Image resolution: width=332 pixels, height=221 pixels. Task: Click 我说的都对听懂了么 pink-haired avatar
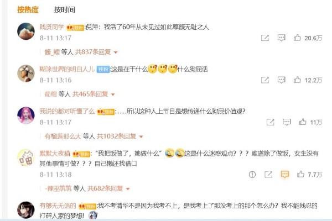tap(26, 115)
